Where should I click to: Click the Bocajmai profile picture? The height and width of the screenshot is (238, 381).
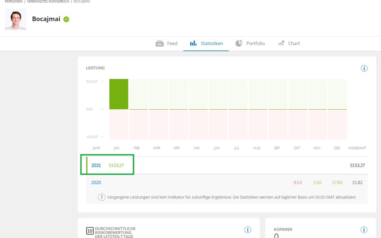click(x=16, y=19)
